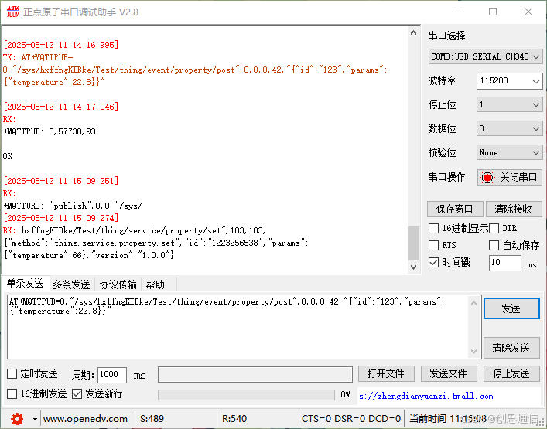547x429 pixels.
Task: Enable the RTS checkbox
Action: click(433, 245)
